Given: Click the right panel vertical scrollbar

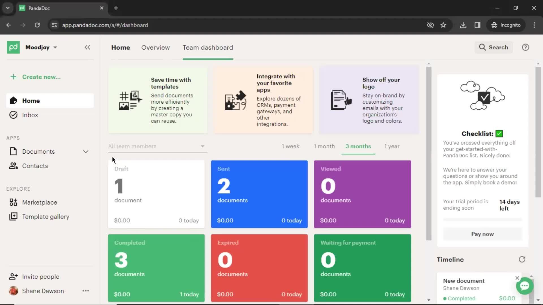Looking at the screenshot, I should pyautogui.click(x=538, y=132).
